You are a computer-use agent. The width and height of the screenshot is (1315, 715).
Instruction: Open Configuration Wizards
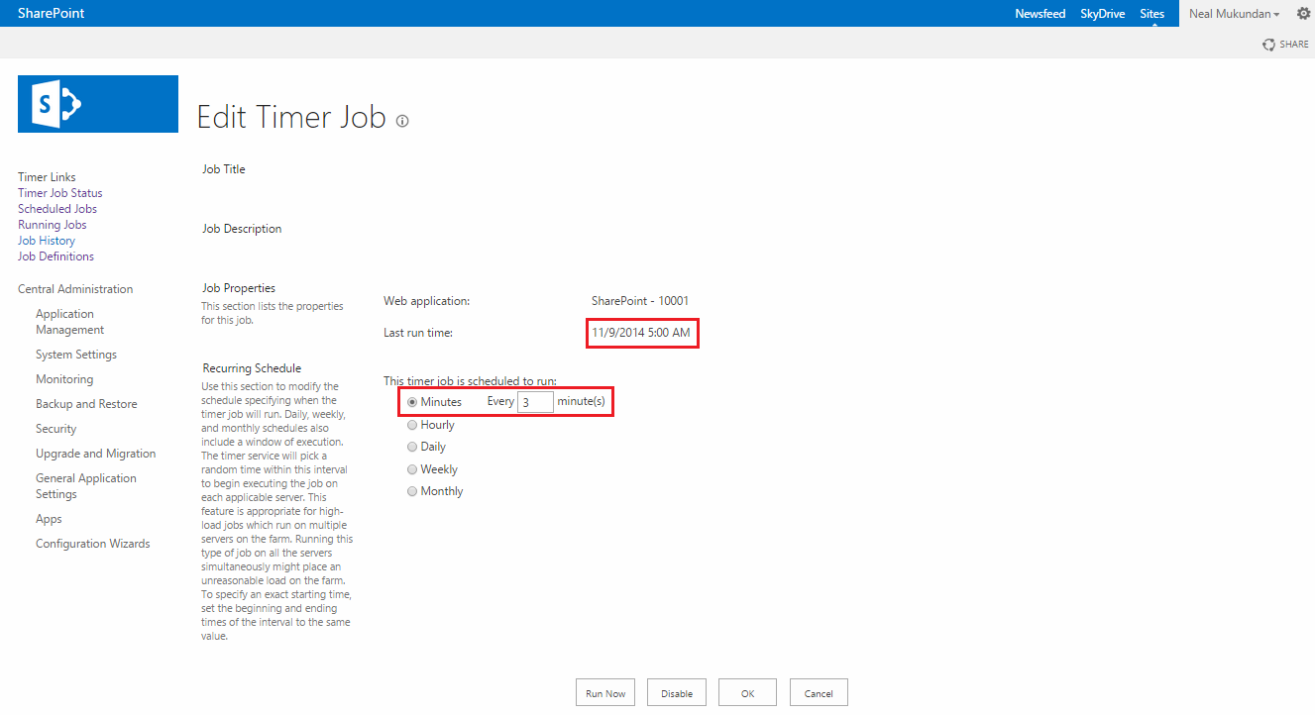[x=92, y=543]
